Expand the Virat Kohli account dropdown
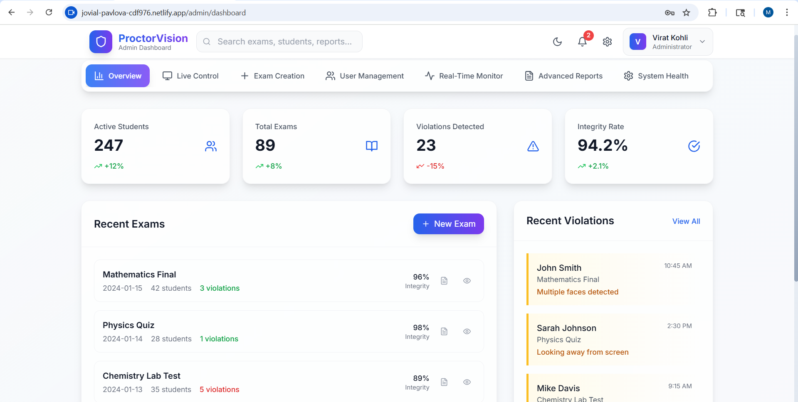This screenshot has width=798, height=402. [x=702, y=42]
